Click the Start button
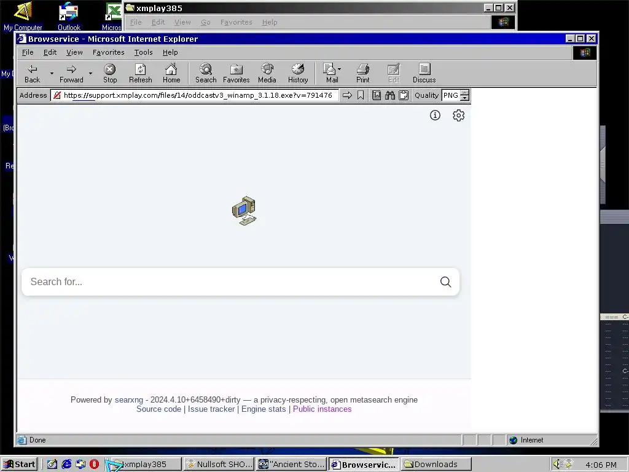 point(19,465)
